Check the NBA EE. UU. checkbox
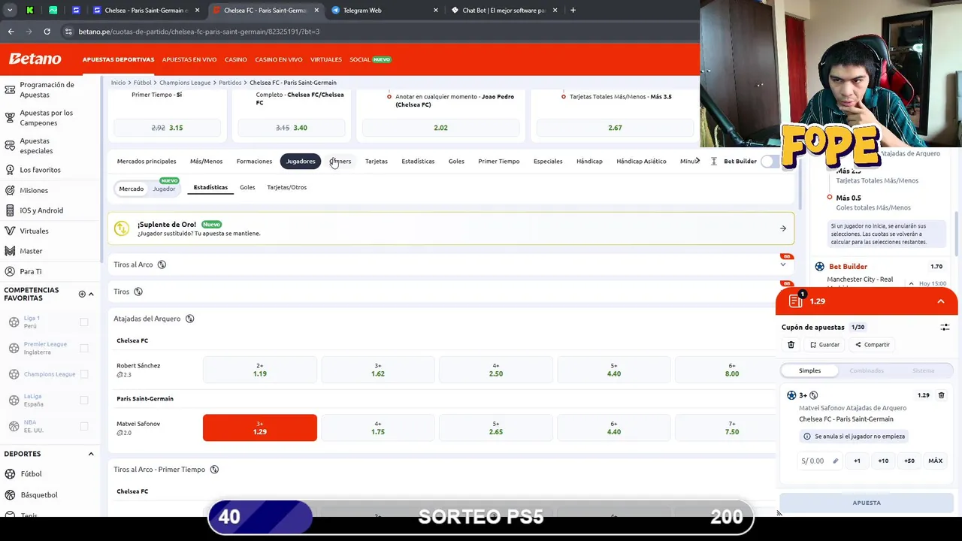The width and height of the screenshot is (962, 541). 84,426
